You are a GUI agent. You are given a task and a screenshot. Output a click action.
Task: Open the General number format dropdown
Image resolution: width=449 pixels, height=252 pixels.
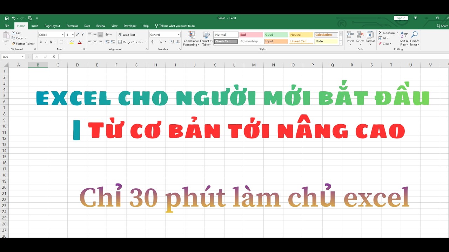(x=179, y=35)
